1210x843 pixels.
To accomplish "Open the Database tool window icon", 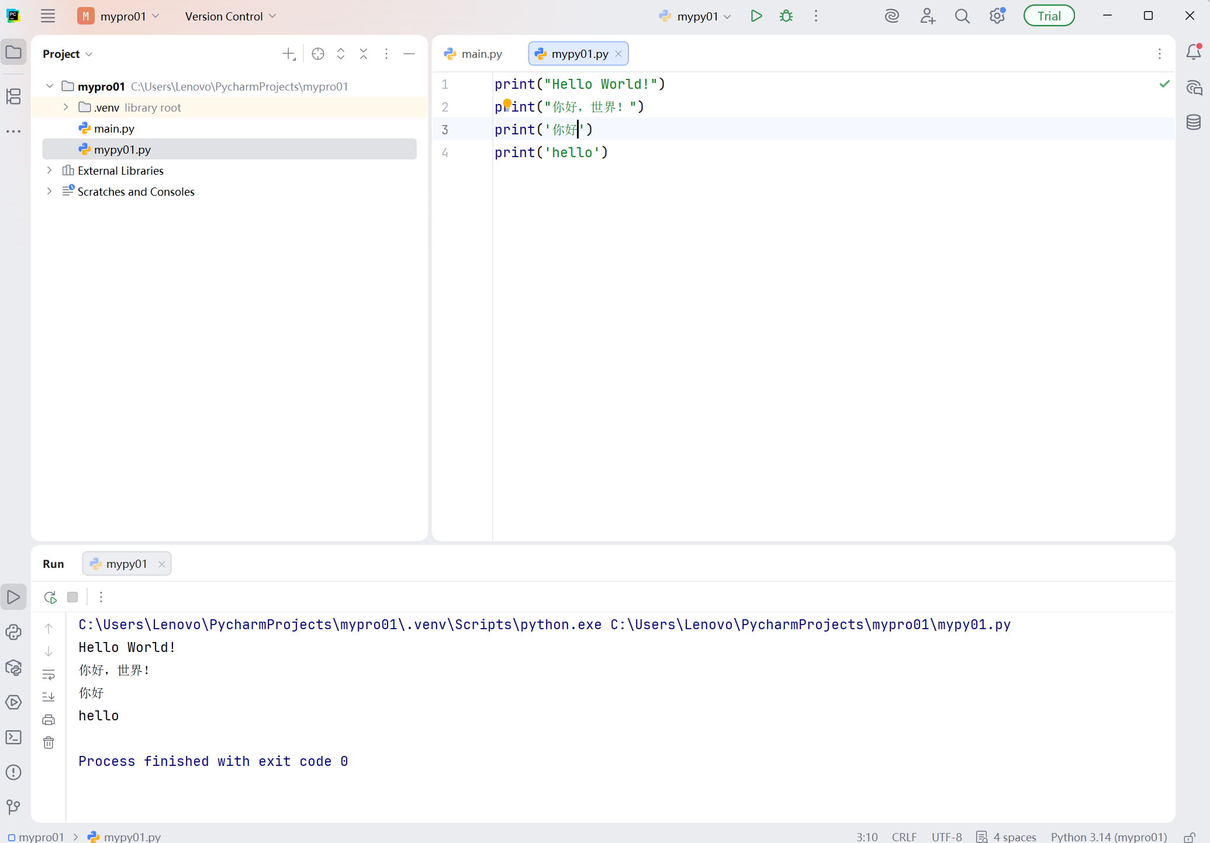I will coord(1193,122).
